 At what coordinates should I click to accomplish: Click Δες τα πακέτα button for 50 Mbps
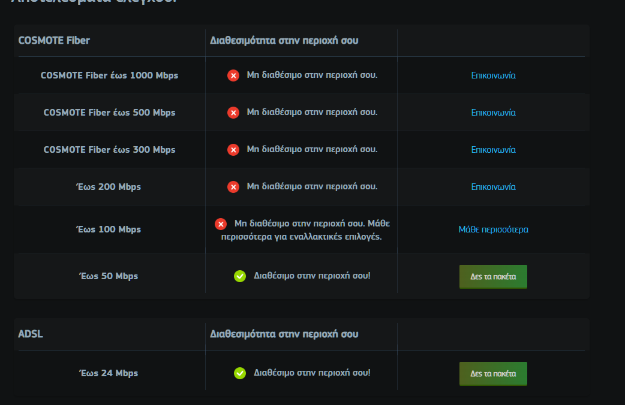(493, 276)
